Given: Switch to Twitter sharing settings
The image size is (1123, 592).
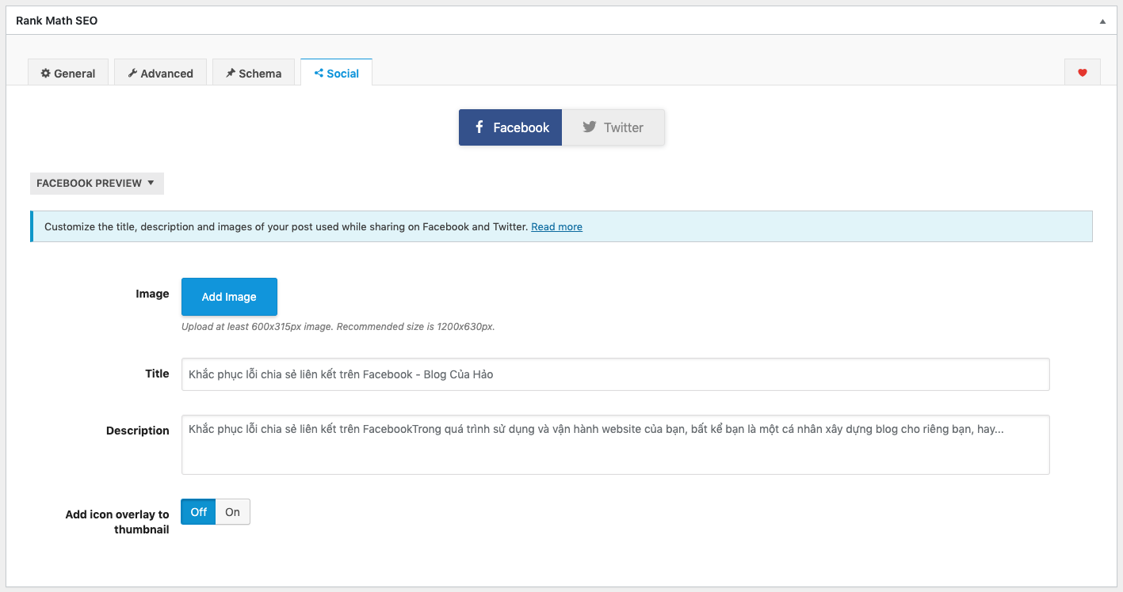Looking at the screenshot, I should pos(613,127).
